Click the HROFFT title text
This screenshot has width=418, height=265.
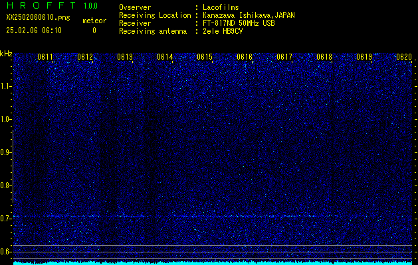point(41,5)
